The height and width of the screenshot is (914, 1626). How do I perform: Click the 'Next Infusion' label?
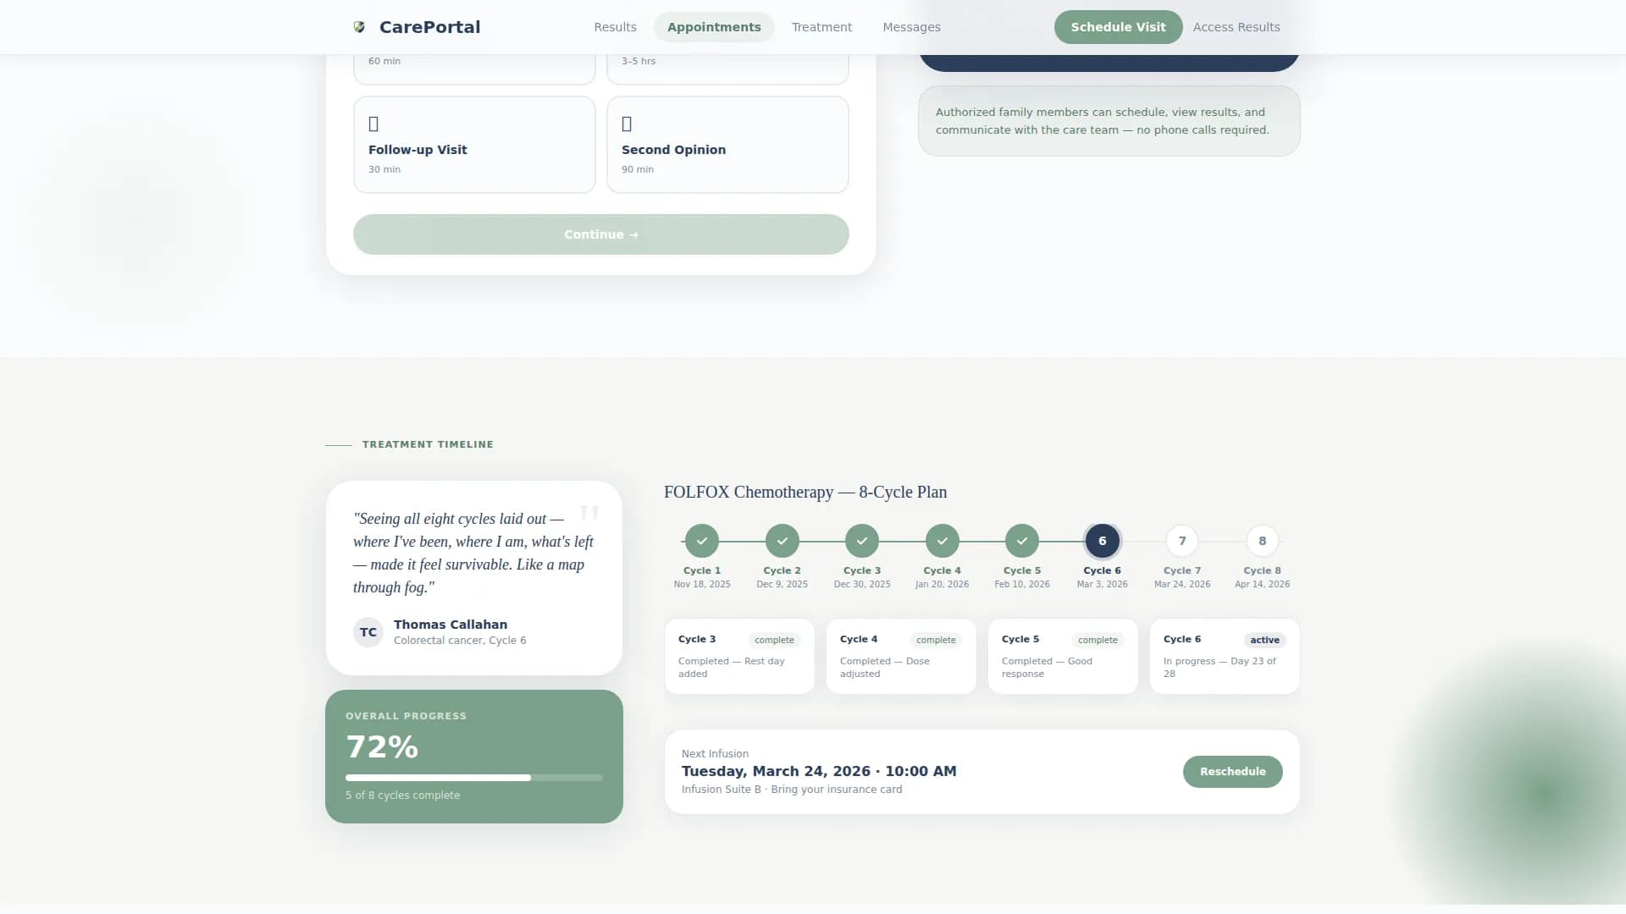tap(715, 754)
